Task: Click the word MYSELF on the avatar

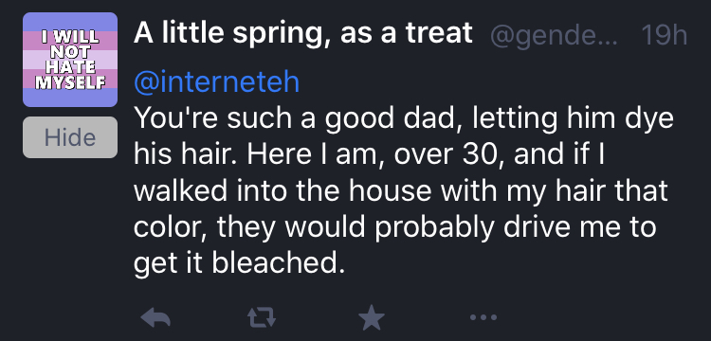Action: [70, 82]
